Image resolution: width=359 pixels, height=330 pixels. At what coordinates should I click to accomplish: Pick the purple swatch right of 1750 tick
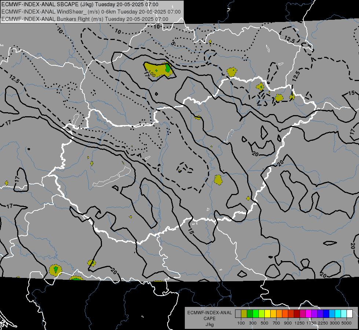tap(315, 313)
